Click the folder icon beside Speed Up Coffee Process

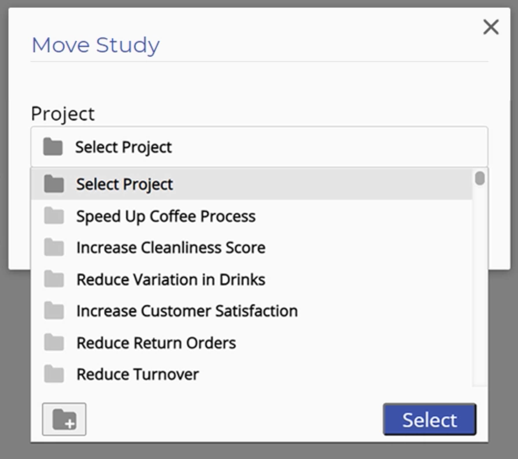point(54,216)
